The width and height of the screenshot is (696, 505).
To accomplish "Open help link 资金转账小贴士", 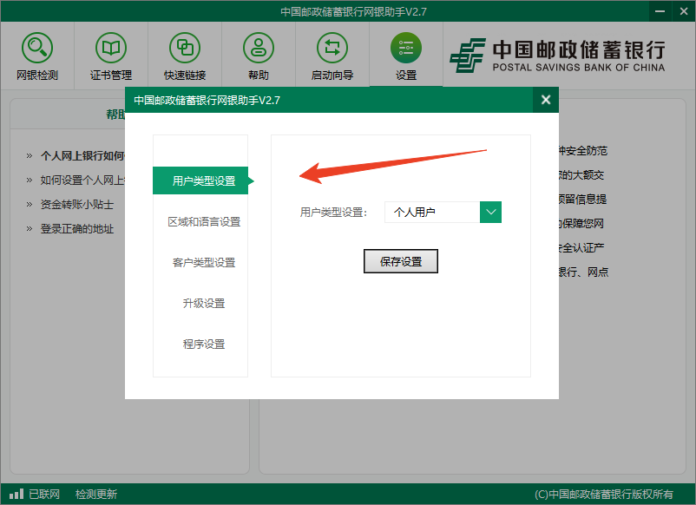I will (x=76, y=204).
